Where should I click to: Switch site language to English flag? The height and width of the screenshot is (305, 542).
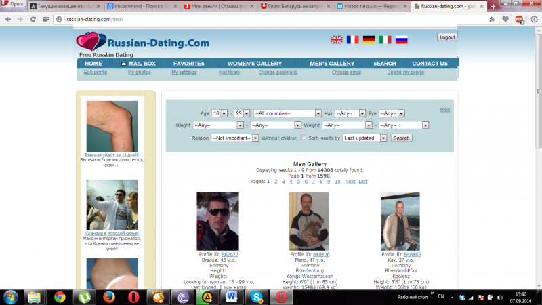336,40
